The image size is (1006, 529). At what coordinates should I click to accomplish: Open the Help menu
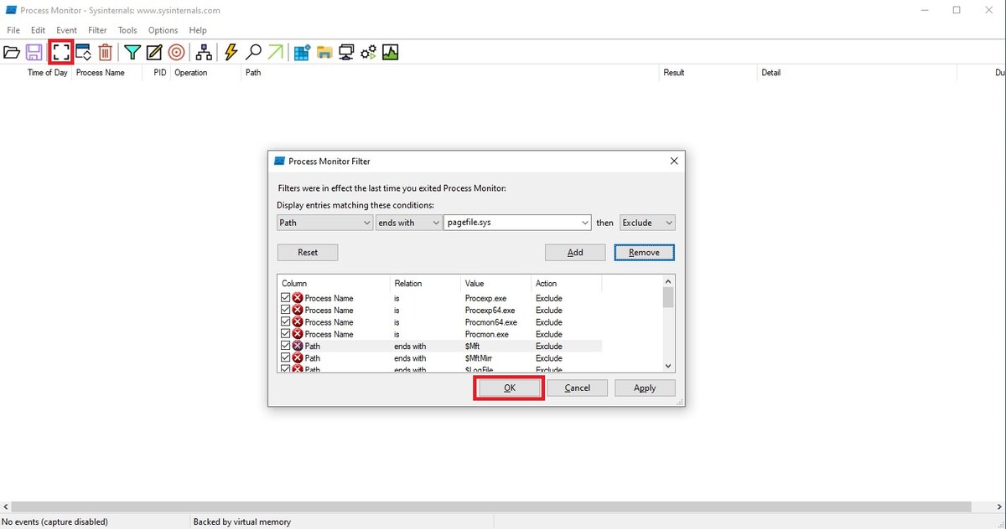[198, 30]
